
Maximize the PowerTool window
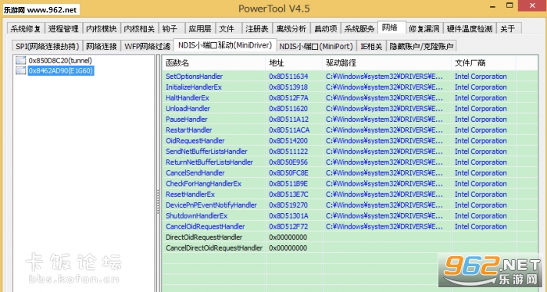pos(509,5)
